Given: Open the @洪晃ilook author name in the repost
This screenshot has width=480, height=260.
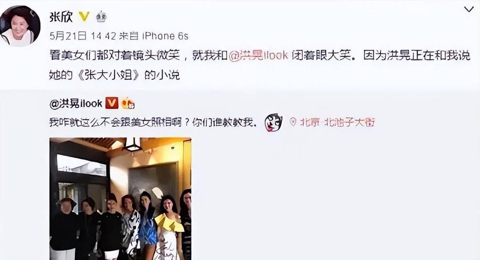Looking at the screenshot, I should tap(76, 103).
